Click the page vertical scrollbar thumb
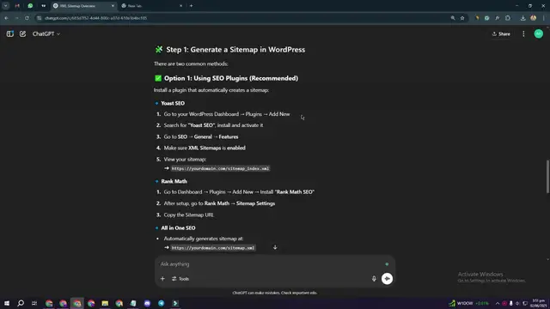Viewport: 550px width, 309px height. 547,176
